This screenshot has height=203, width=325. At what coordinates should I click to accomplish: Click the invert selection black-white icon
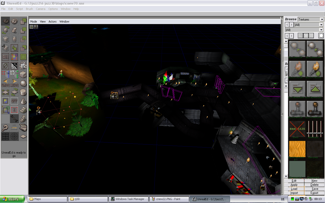pyautogui.click(x=14, y=66)
